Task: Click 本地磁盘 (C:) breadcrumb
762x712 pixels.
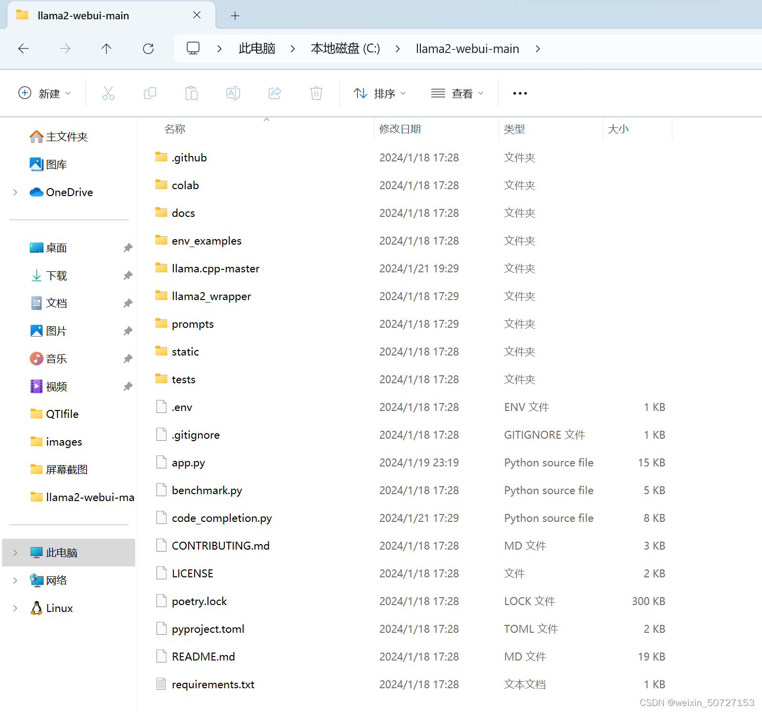Action: tap(345, 49)
